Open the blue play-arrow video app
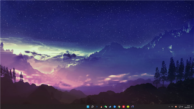Image resolution: width=194 pixels, height=109 pixels. tap(115, 107)
